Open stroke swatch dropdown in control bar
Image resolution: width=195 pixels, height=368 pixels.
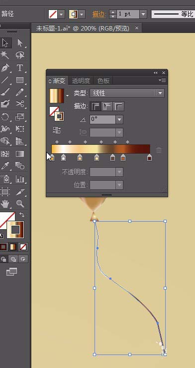pos(82,14)
